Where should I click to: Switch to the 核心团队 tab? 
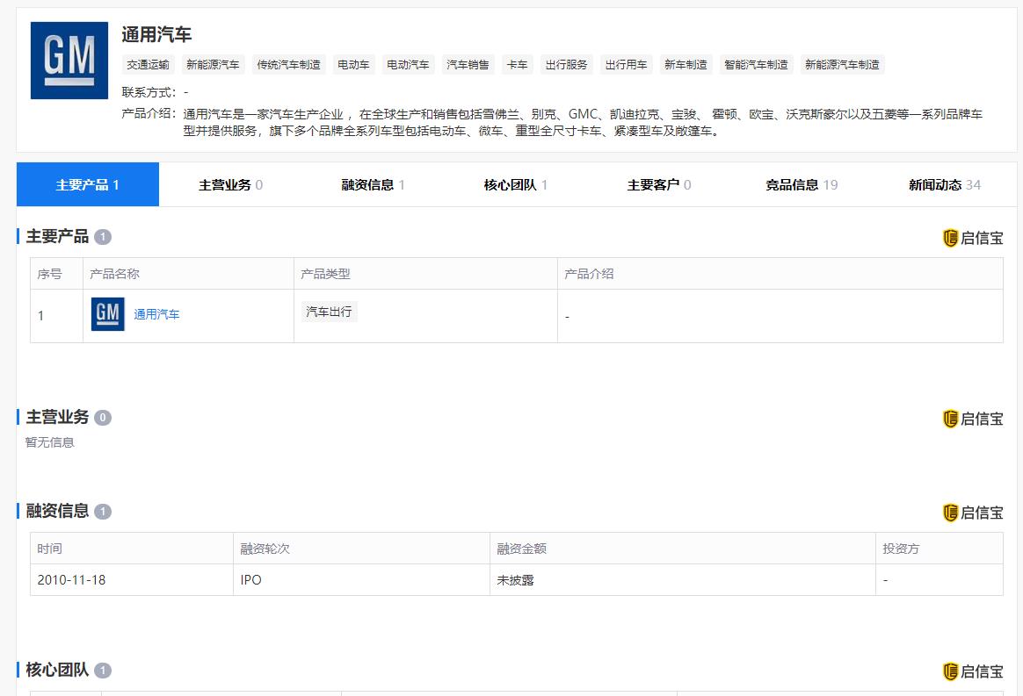[515, 184]
